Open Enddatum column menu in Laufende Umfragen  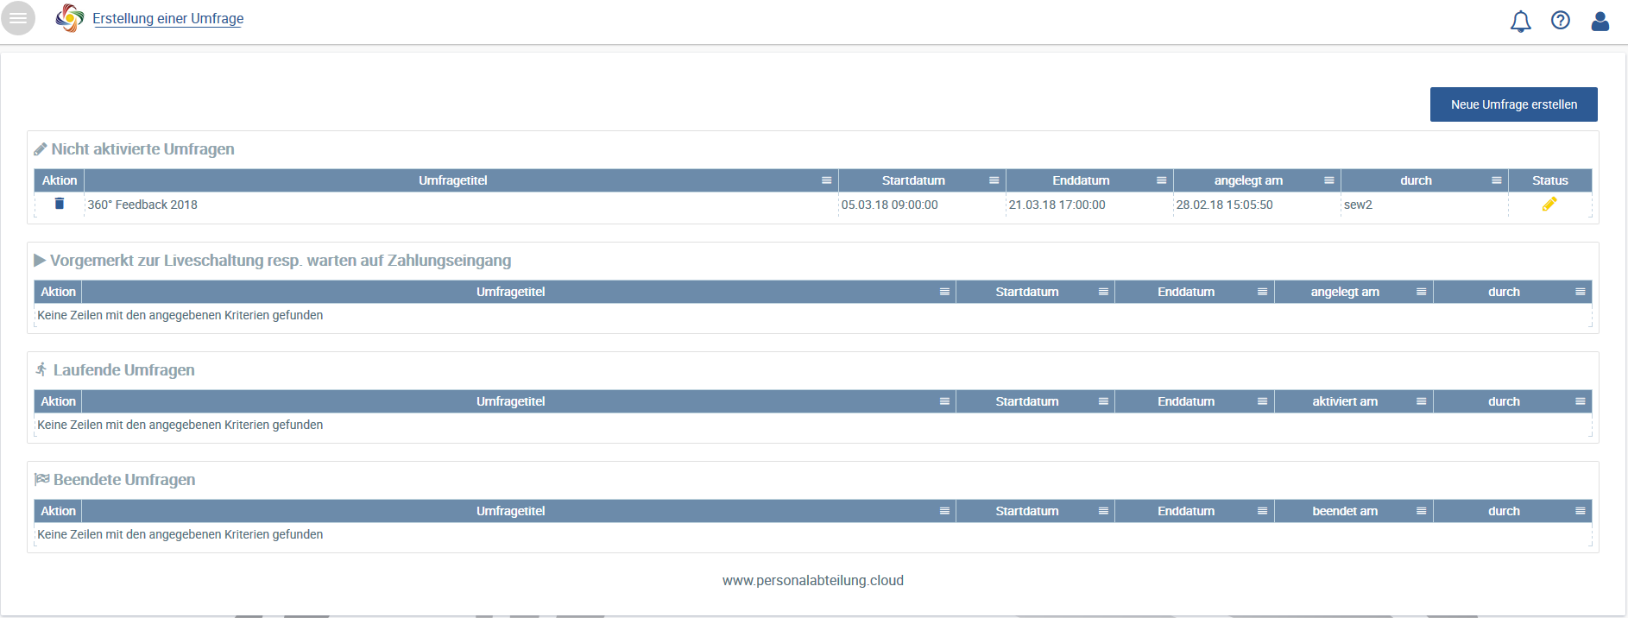1262,401
